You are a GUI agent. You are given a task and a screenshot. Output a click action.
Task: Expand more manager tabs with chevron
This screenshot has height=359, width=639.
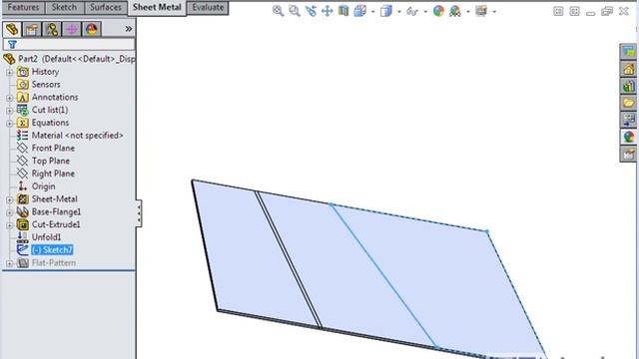click(129, 29)
